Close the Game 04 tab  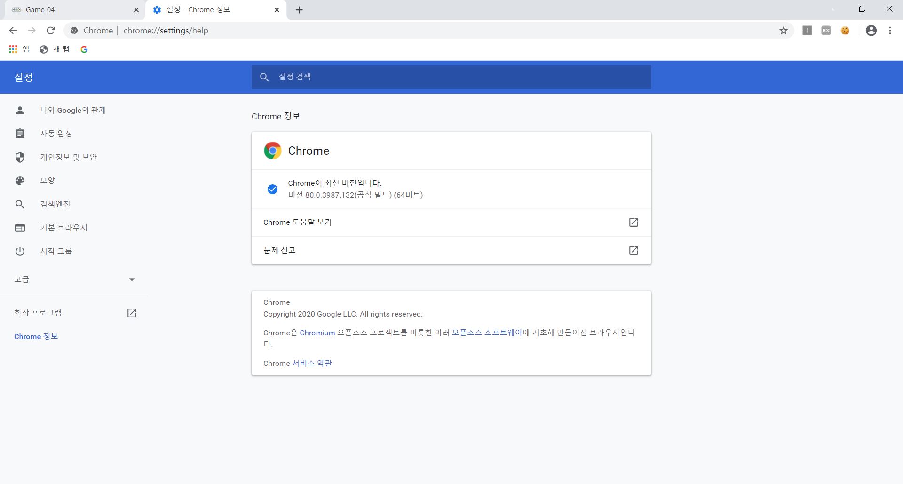pyautogui.click(x=136, y=10)
